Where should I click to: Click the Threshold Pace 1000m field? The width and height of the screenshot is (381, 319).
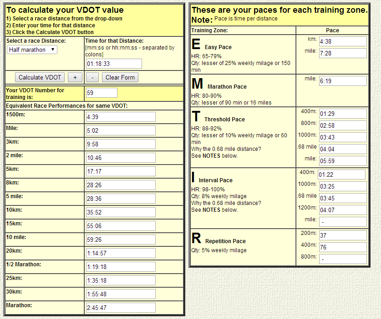342,137
